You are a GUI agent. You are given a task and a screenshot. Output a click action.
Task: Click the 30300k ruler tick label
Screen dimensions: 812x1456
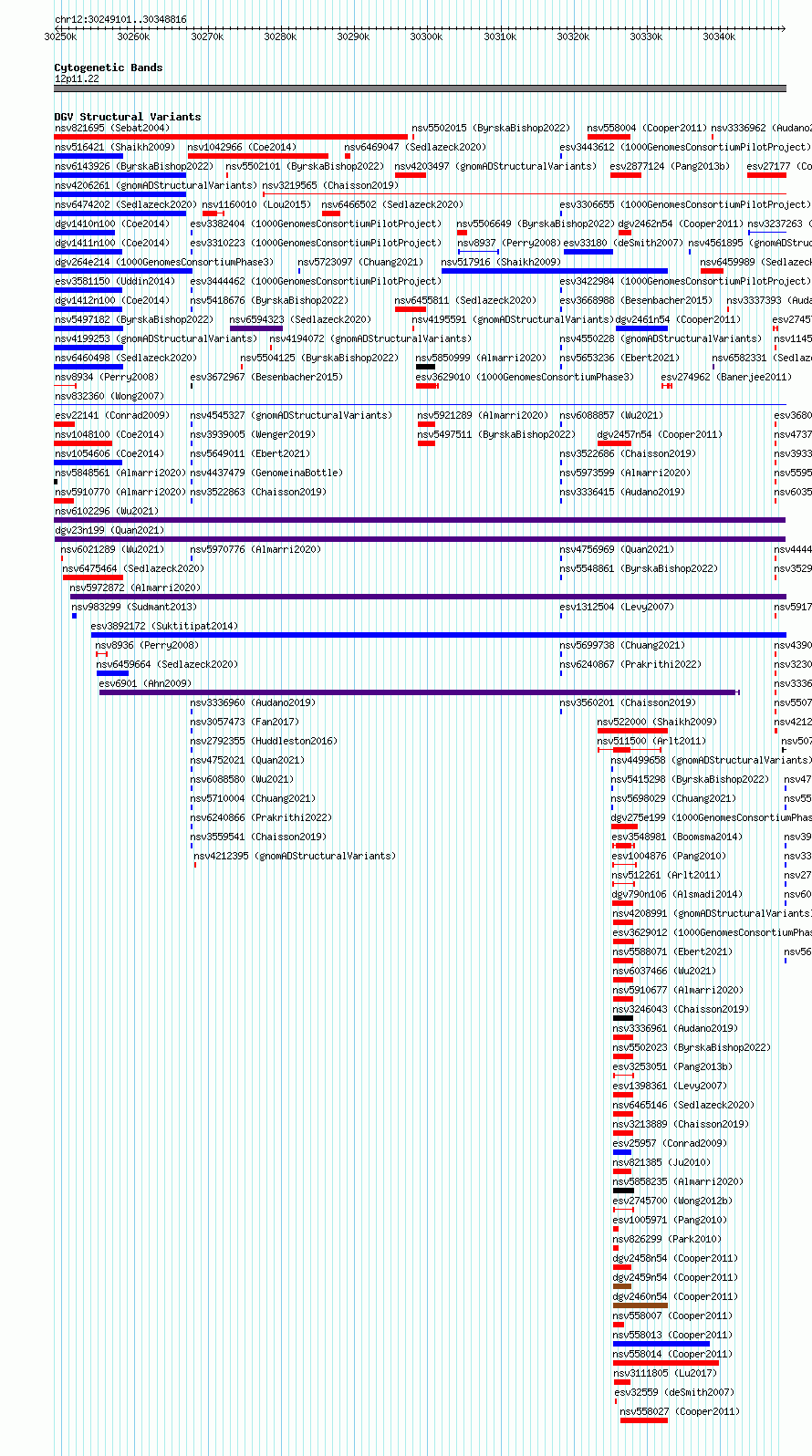click(x=426, y=36)
